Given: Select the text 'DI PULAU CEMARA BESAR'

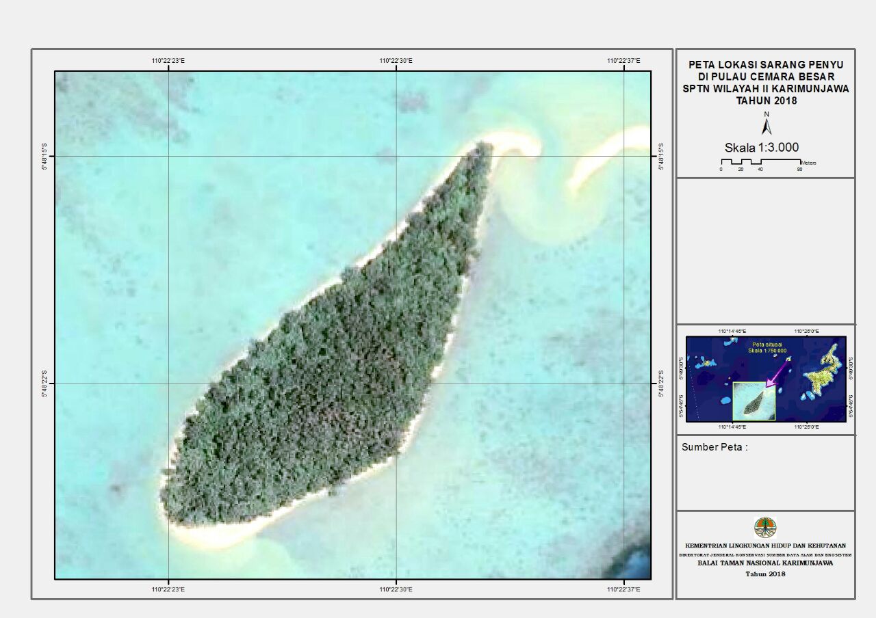Looking at the screenshot, I should tap(766, 76).
